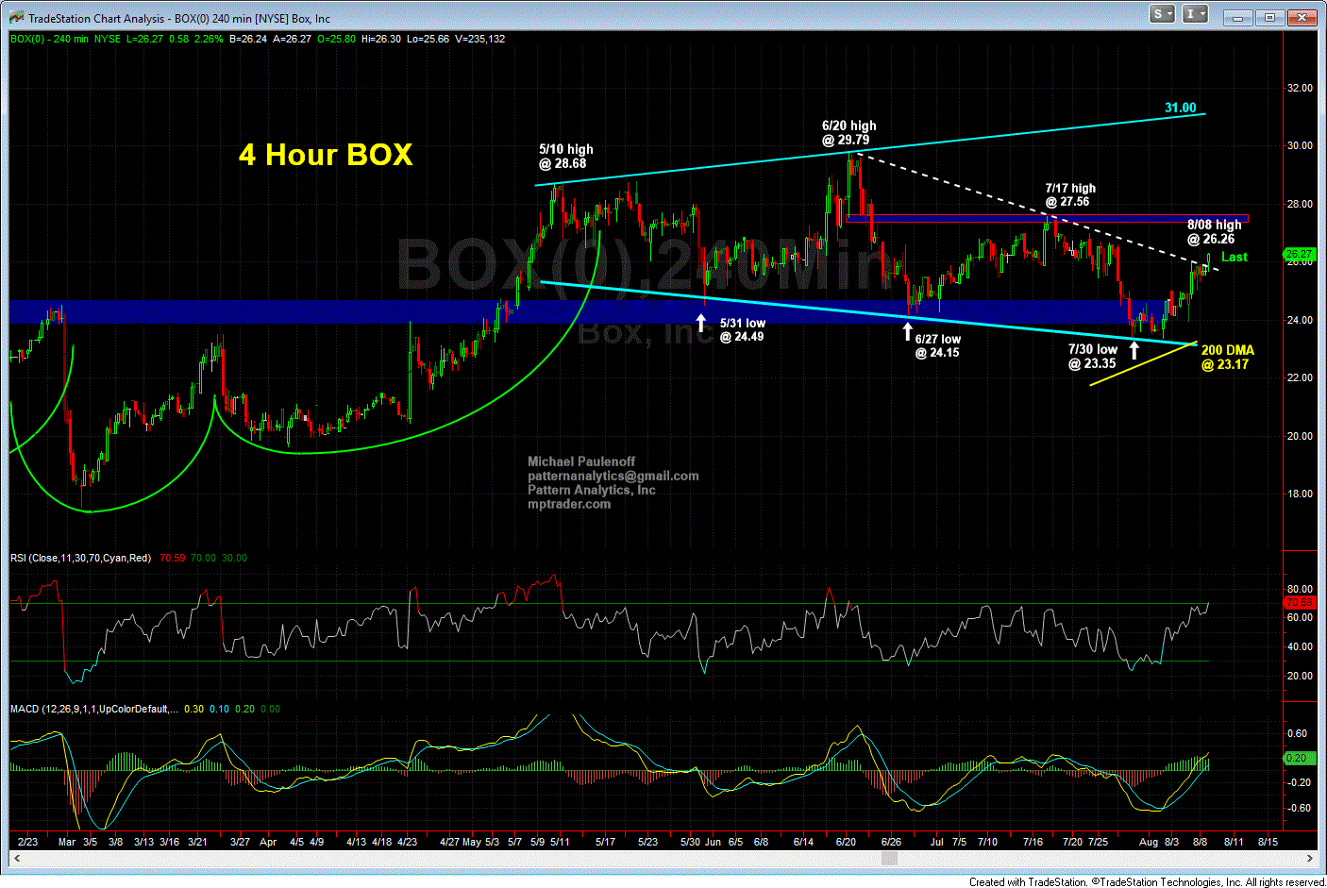Click the '31.00' cyan trendline label
Image resolution: width=1327 pixels, height=888 pixels.
point(1180,108)
